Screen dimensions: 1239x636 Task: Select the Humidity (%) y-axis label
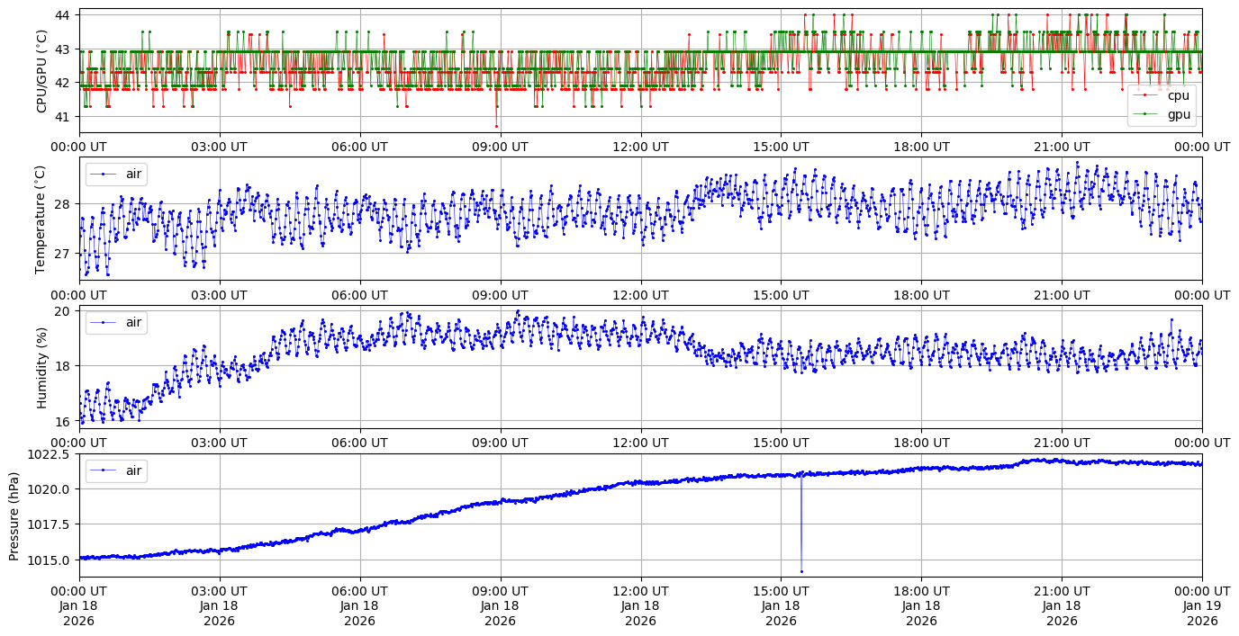(x=41, y=367)
